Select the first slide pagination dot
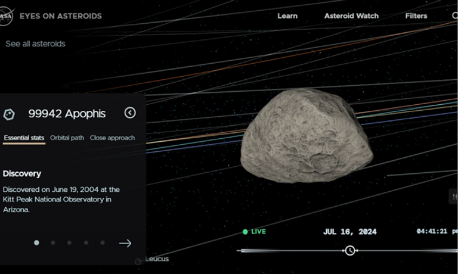 (36, 243)
